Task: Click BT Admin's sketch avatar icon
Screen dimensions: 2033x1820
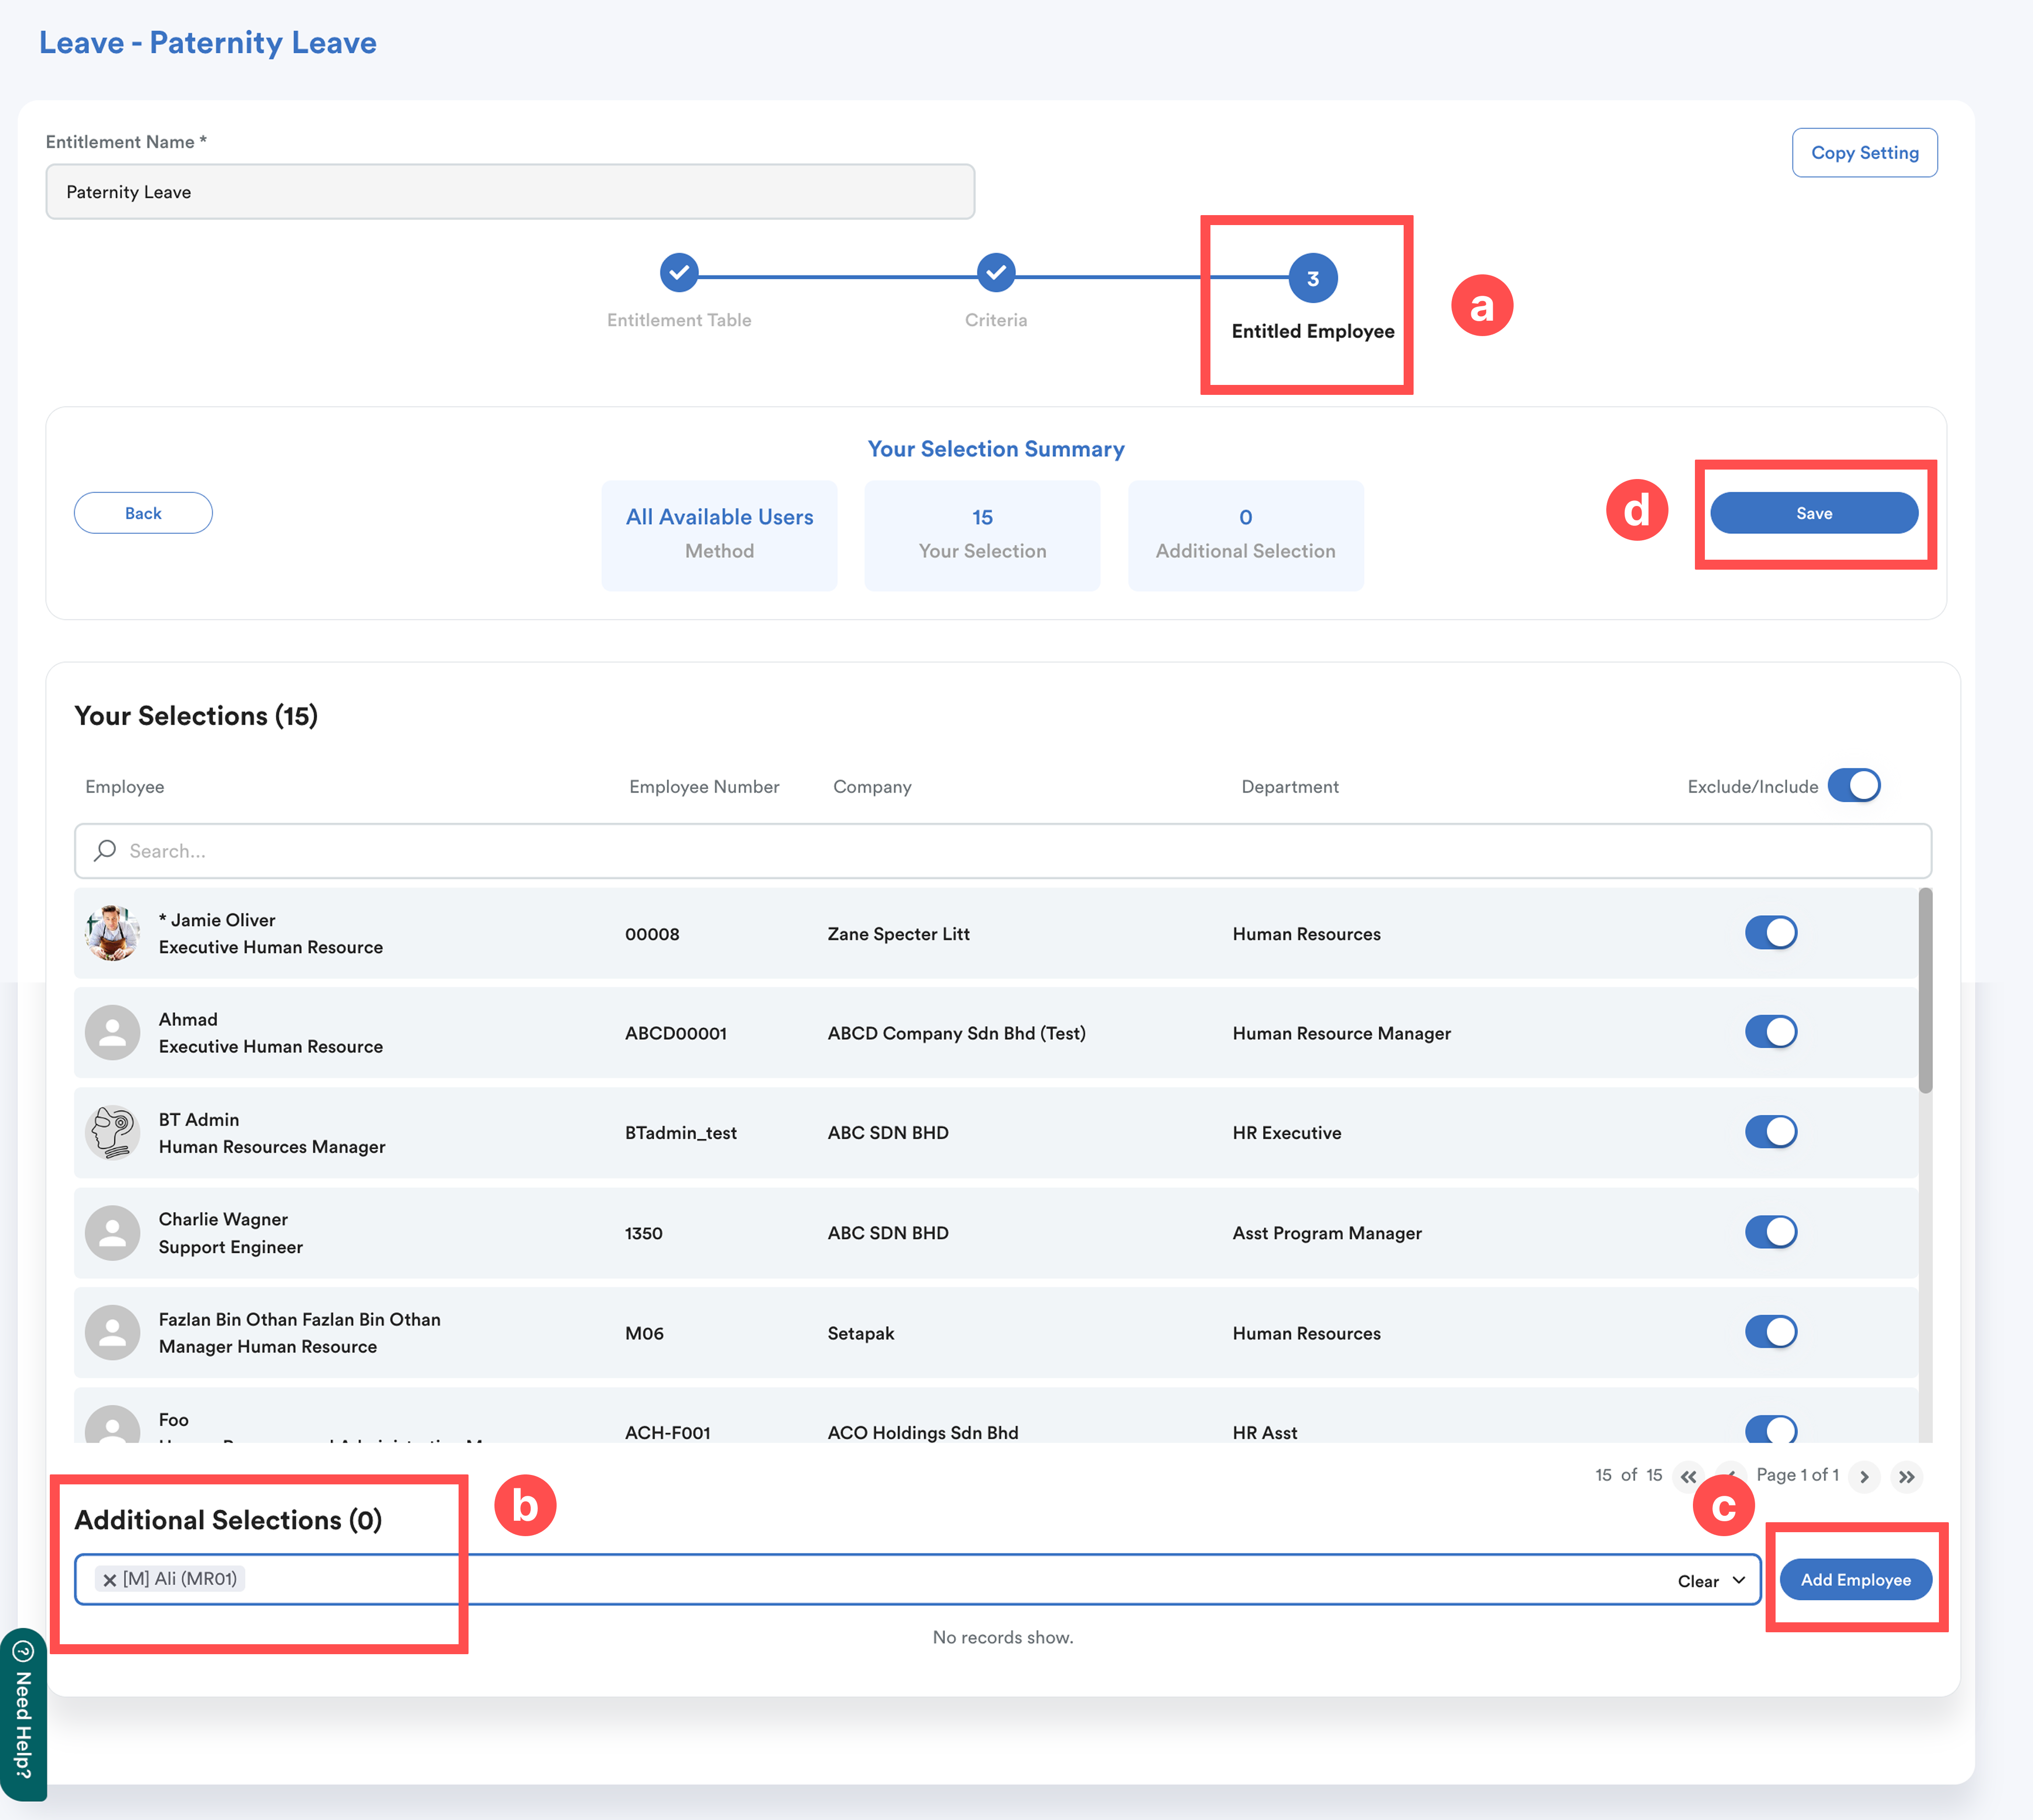Action: click(x=112, y=1132)
